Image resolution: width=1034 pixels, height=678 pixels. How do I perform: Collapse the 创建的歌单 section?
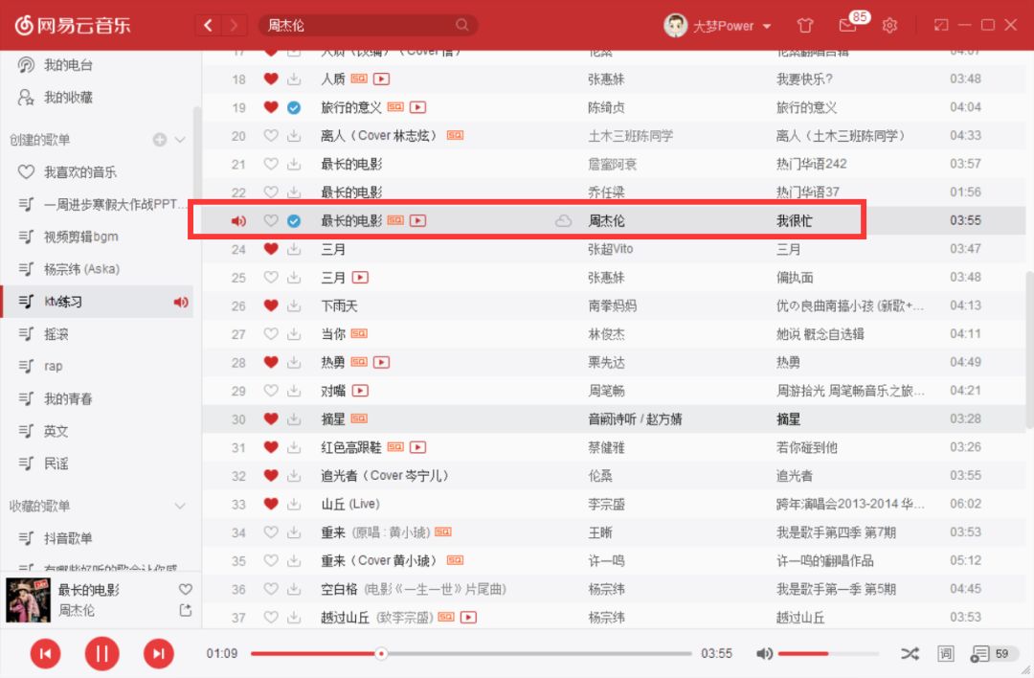pos(182,140)
